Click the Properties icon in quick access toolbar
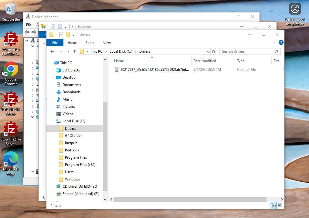The image size is (309, 218). point(61,35)
